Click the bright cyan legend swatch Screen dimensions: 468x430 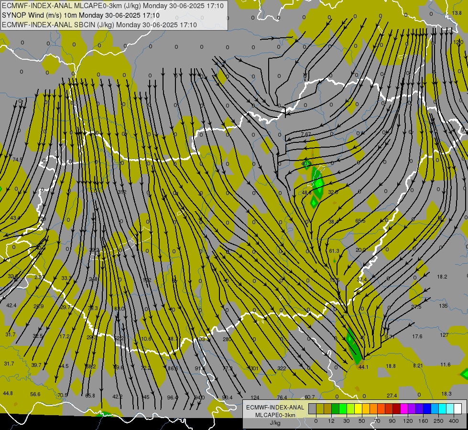[443, 409]
